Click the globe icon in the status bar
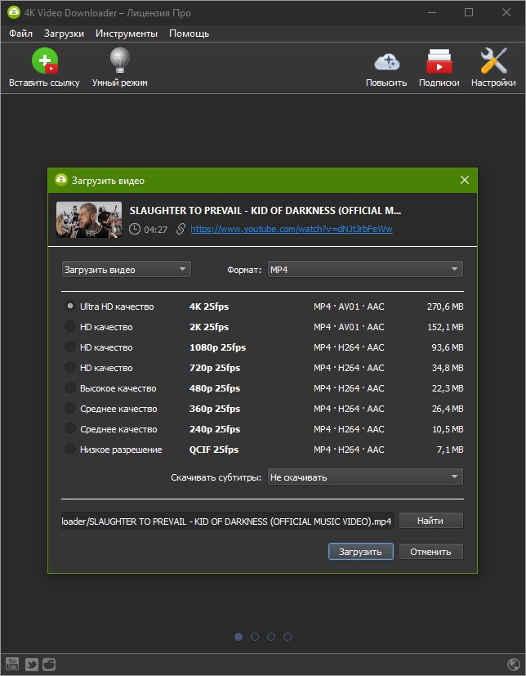Screen dimensions: 526x676 click(x=514, y=665)
